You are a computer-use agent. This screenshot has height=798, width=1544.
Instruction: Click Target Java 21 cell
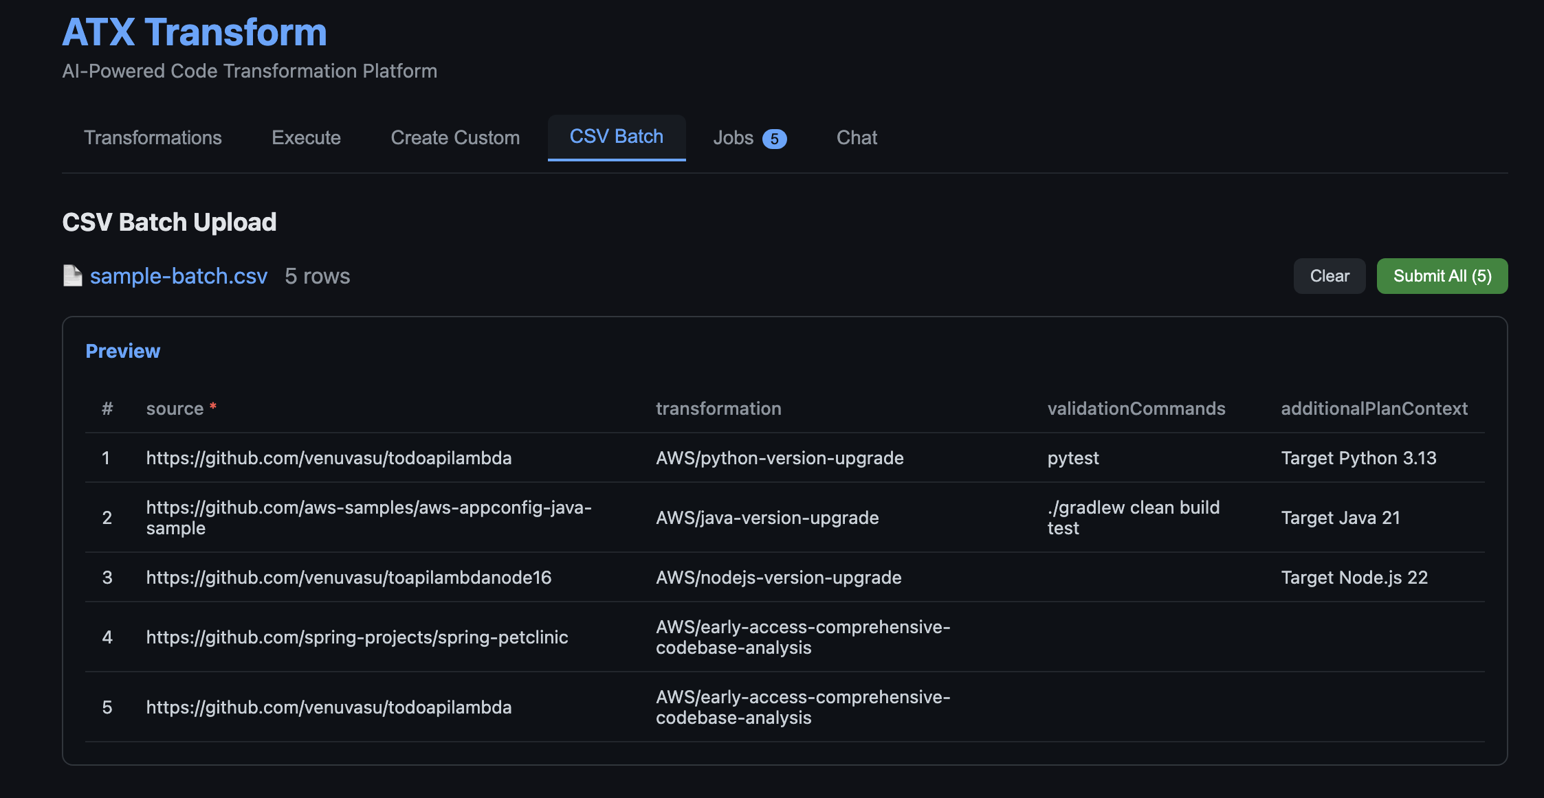pyautogui.click(x=1341, y=518)
